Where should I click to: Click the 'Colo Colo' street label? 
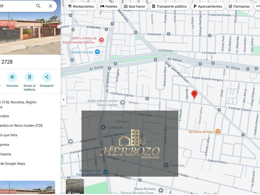[x=145, y=115]
